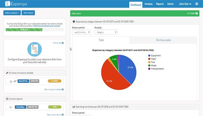Click the arrow icon after See invoices to validate

63,89
